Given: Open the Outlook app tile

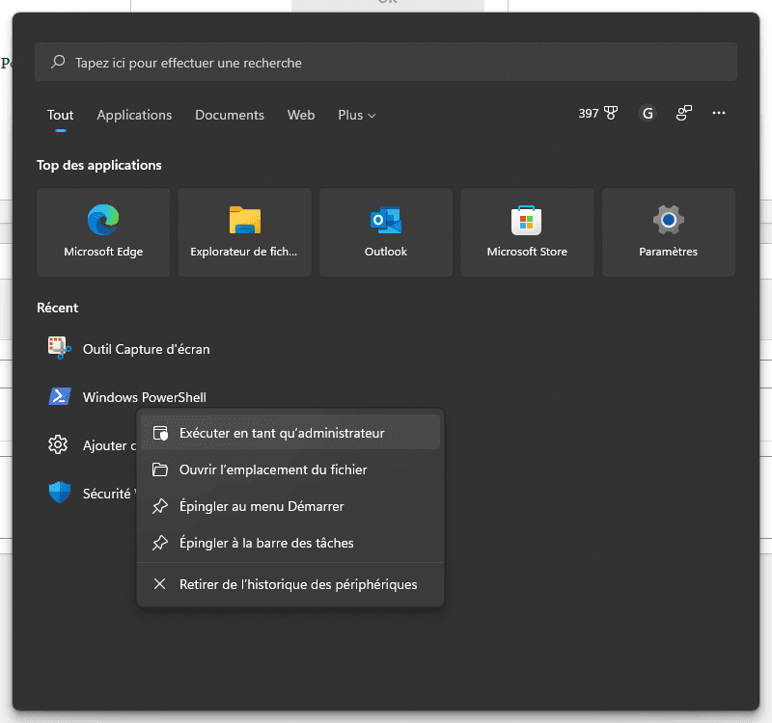Looking at the screenshot, I should pyautogui.click(x=386, y=232).
